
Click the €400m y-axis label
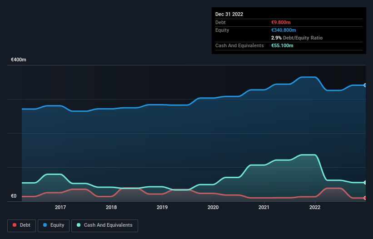tap(19, 60)
